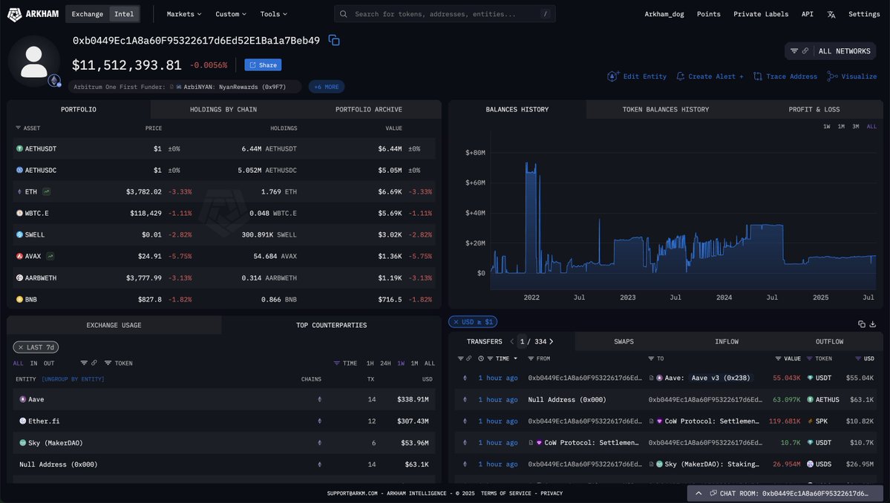Click the SWELL token icon
The image size is (890, 503).
pos(19,234)
